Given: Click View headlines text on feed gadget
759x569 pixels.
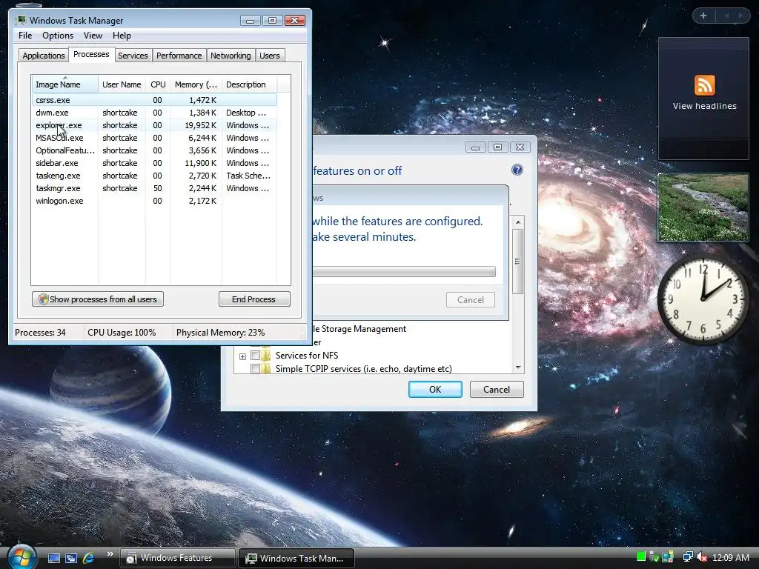Looking at the screenshot, I should coord(704,106).
